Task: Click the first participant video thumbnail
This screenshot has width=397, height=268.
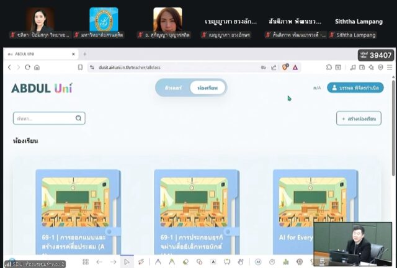Action: (x=40, y=19)
